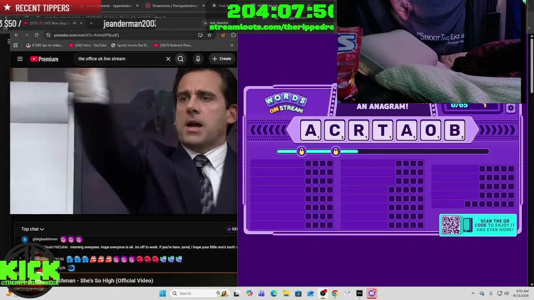Viewport: 534px width, 300px height.
Task: Open the 'Sports Scores Bot D...' bookmark
Action: [130, 45]
